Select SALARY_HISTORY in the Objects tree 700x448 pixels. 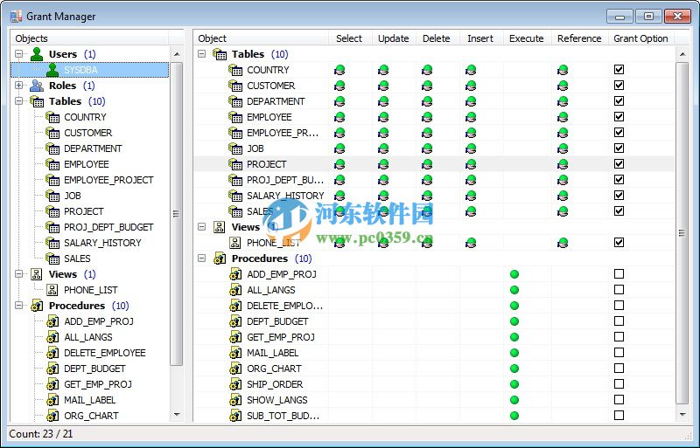click(x=102, y=243)
